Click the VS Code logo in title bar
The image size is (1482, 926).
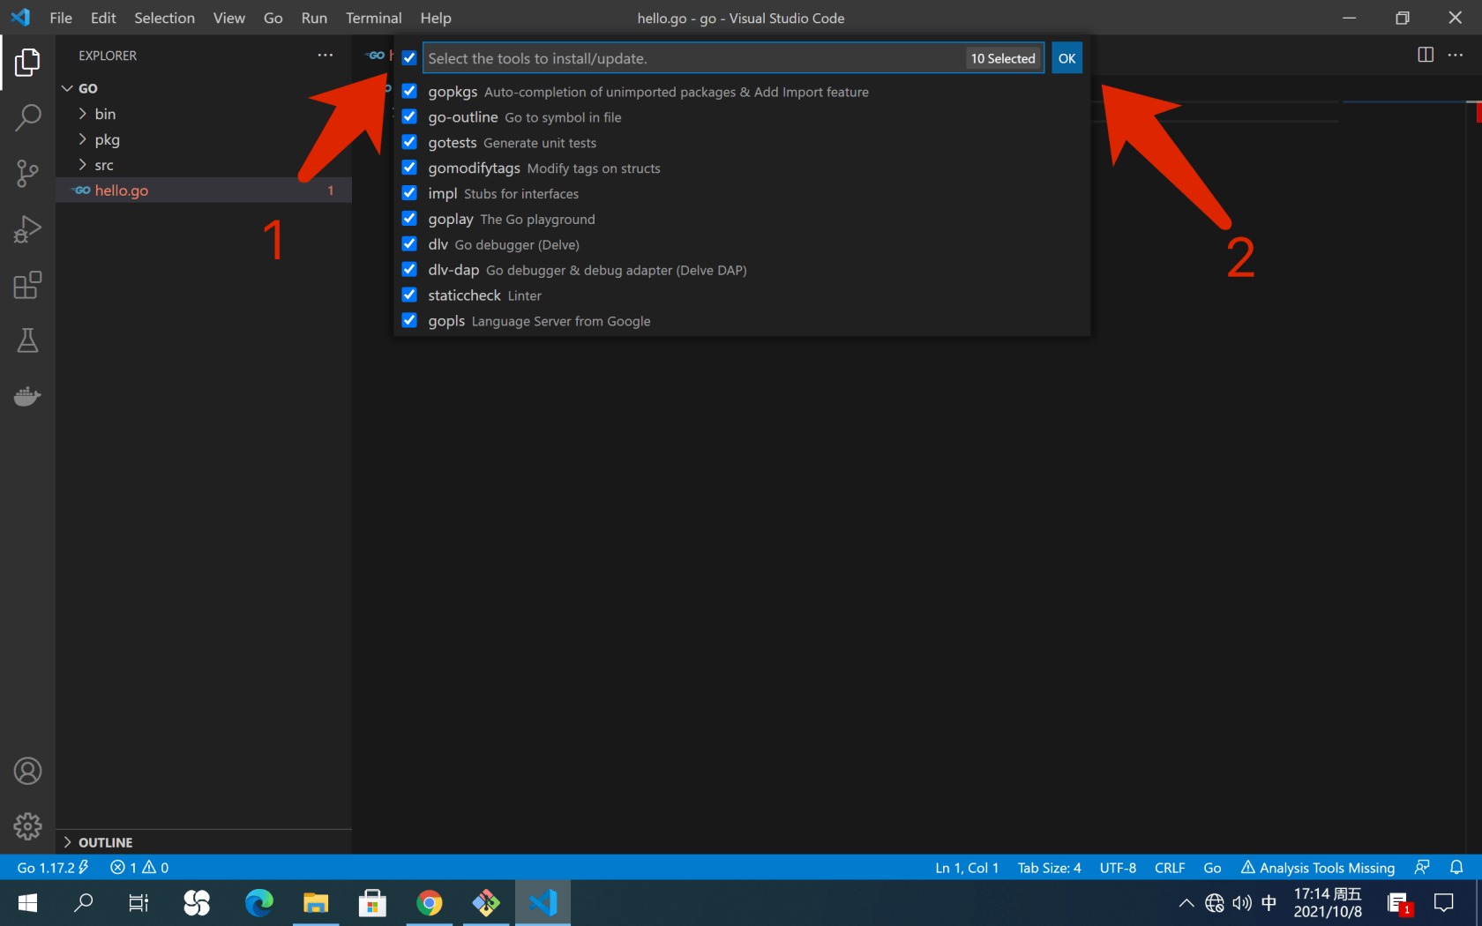click(x=20, y=18)
